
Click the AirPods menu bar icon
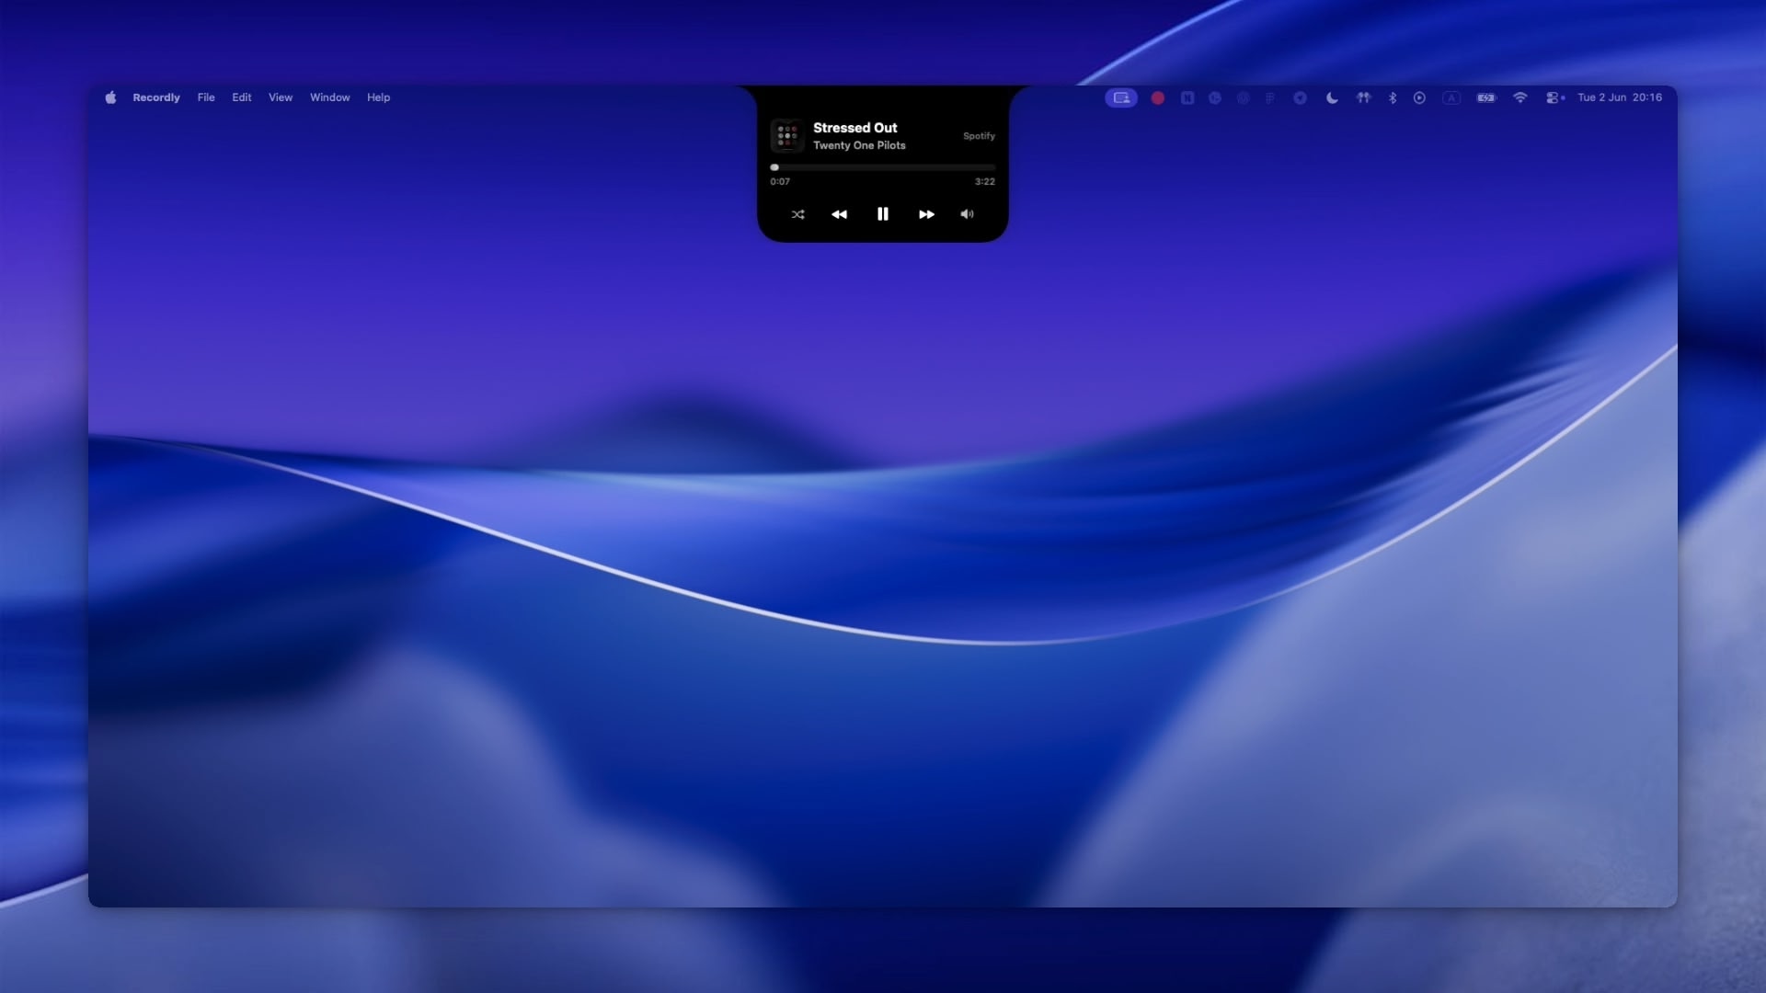[1363, 97]
